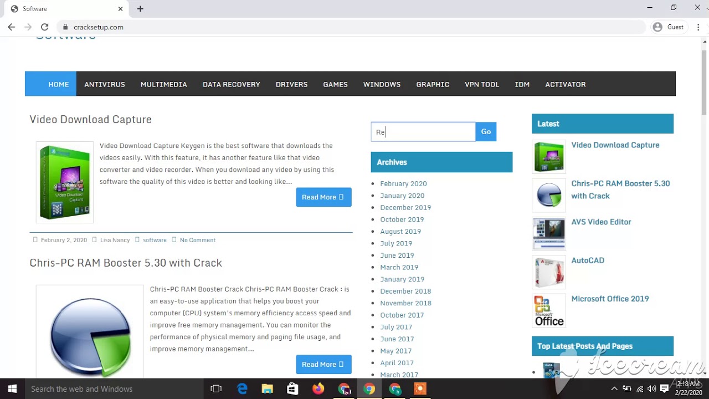
Task: Click the No Comment link
Action: click(198, 240)
